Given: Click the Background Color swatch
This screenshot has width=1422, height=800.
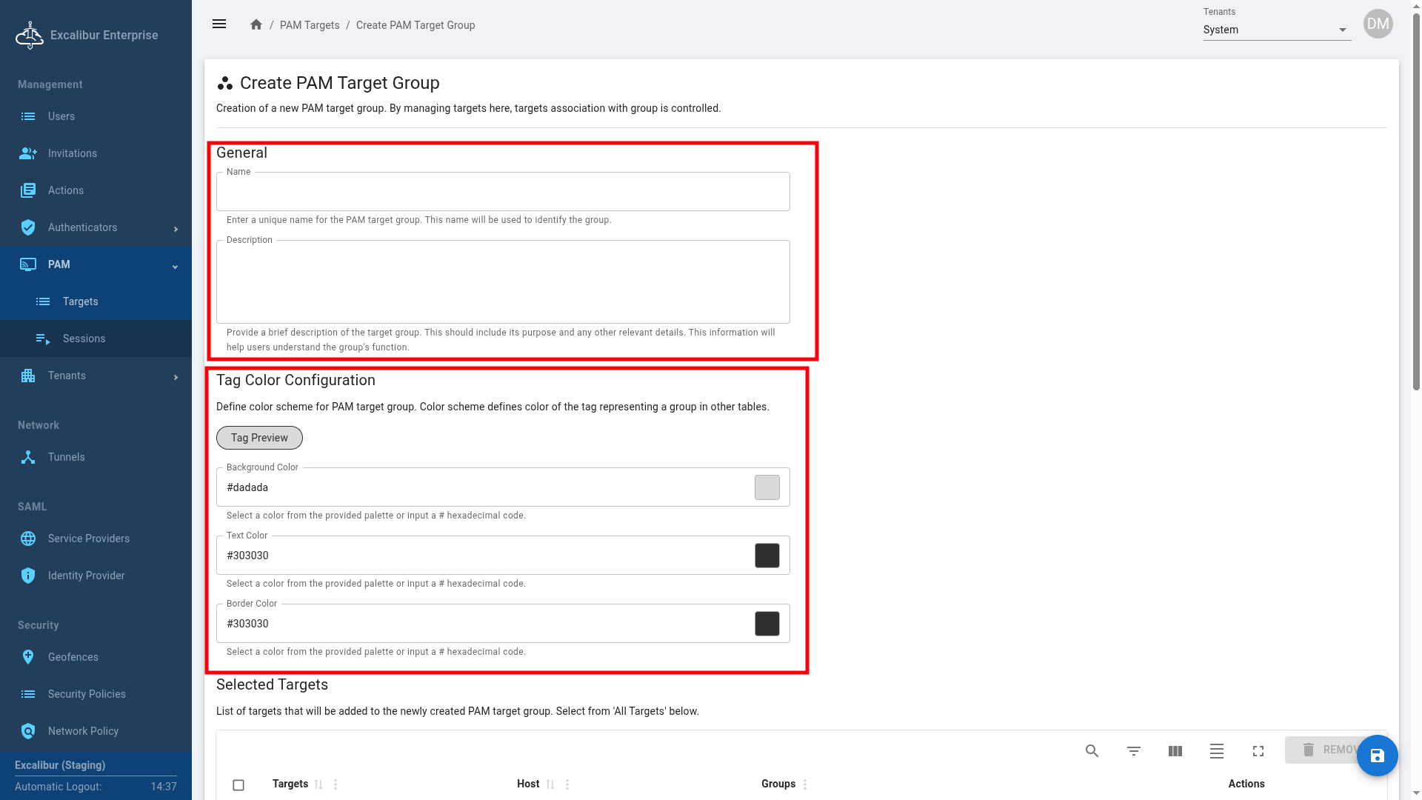Looking at the screenshot, I should (x=767, y=487).
